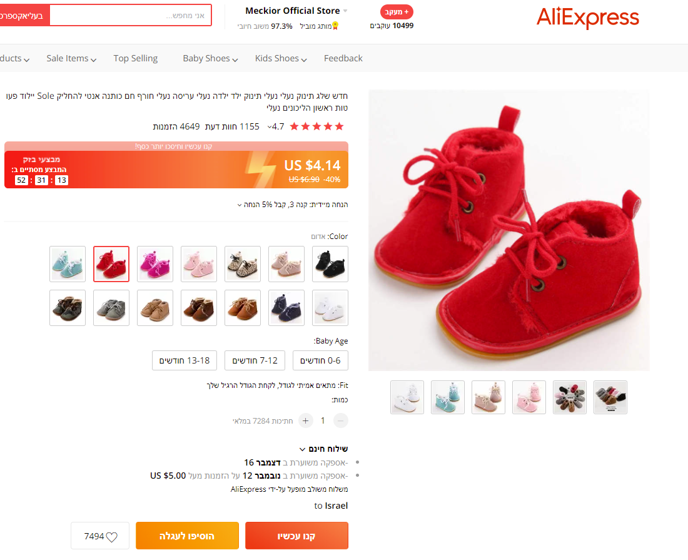Expand the Meckior Official Store dropdown

[345, 11]
